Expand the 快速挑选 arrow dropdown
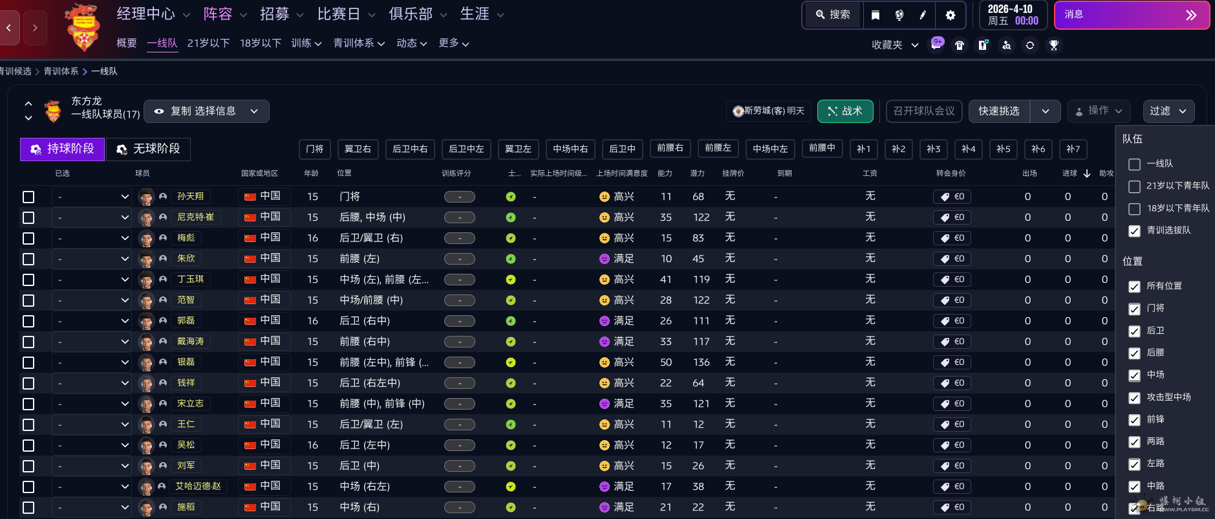Screen dimensions: 1215x519 [1045, 111]
